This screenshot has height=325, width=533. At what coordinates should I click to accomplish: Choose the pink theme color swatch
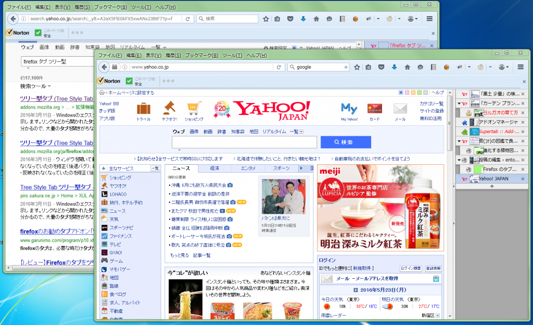coord(407,93)
